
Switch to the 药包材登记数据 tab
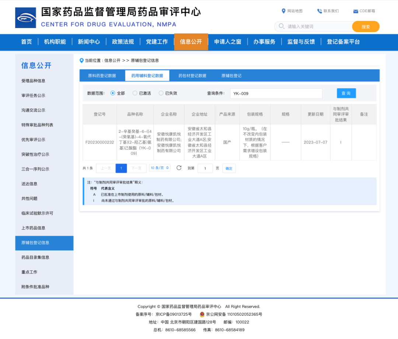(x=192, y=76)
